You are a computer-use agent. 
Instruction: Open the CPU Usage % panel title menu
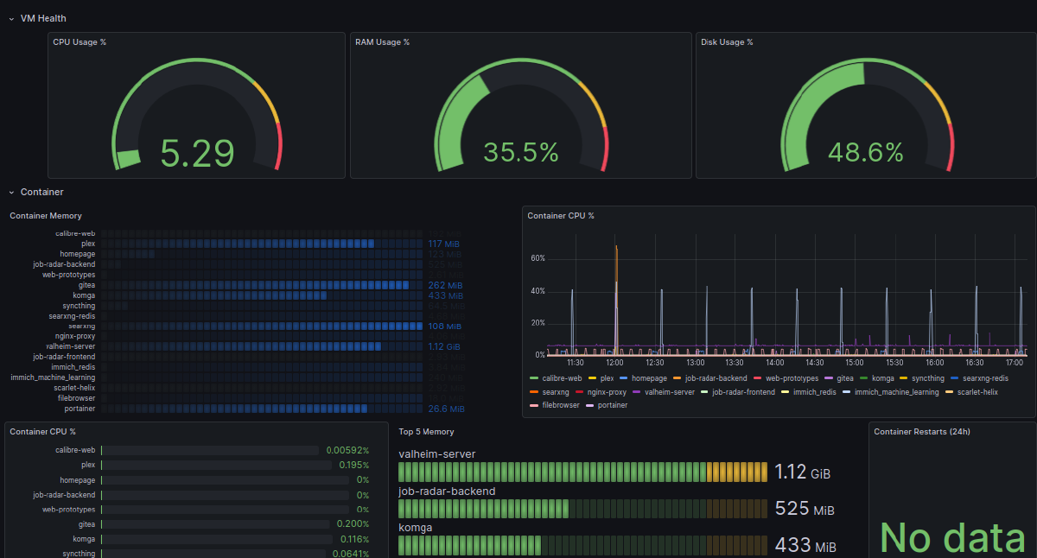(x=80, y=42)
